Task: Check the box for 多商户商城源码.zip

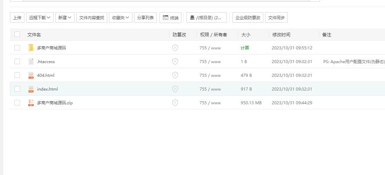Action: pos(17,103)
